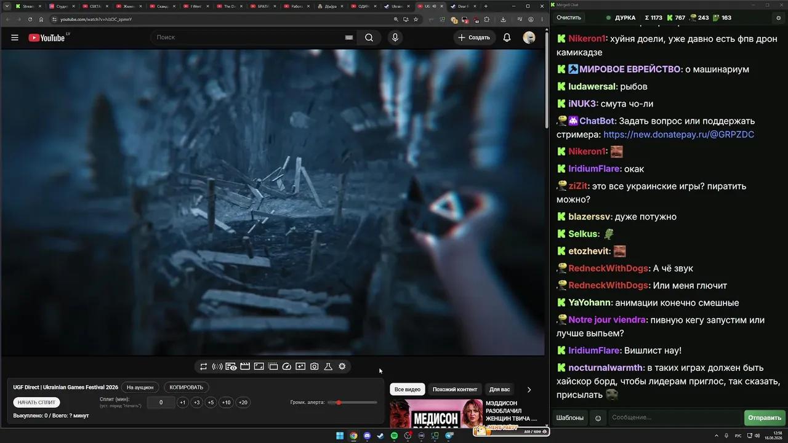Image resolution: width=788 pixels, height=443 pixels.
Task: Open Spotify from the taskbar
Action: [x=395, y=436]
